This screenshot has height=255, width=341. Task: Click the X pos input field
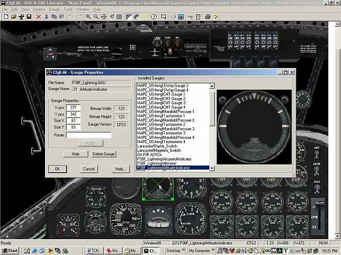[x=73, y=107]
